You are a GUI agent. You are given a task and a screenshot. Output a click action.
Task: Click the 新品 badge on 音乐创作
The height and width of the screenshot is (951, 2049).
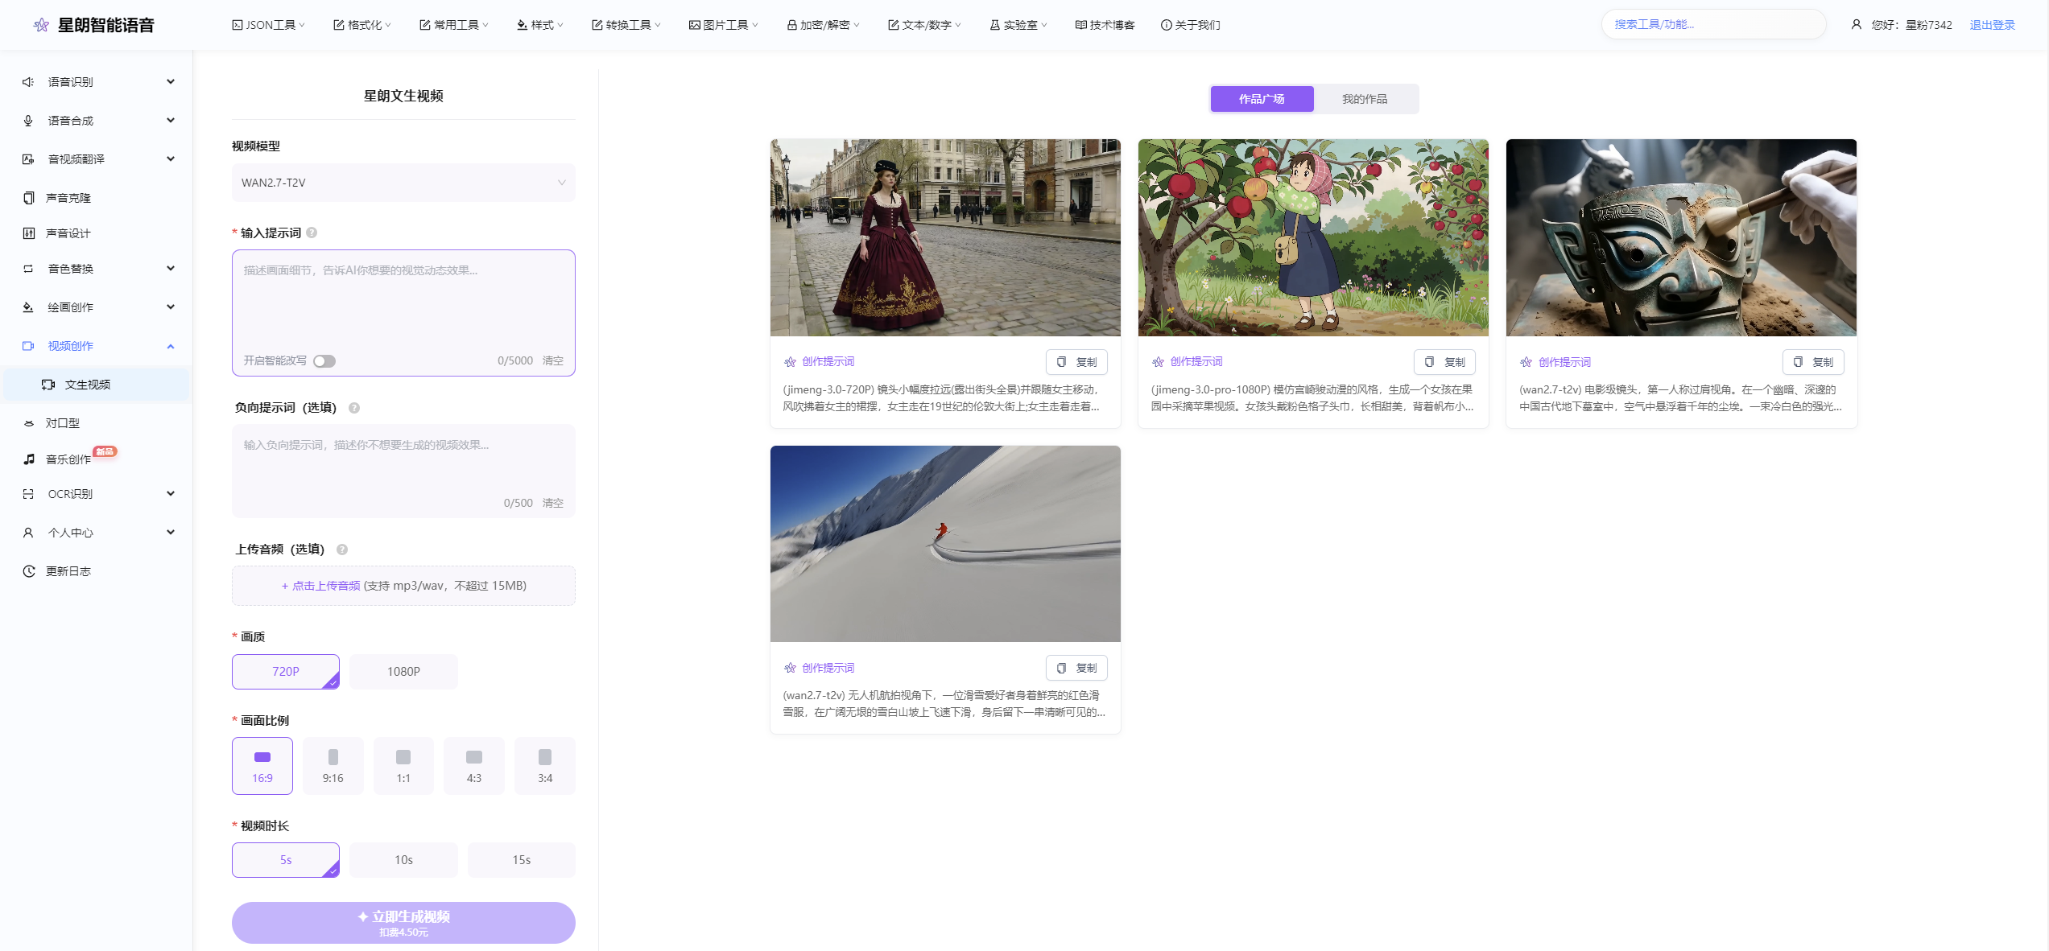[x=105, y=451]
